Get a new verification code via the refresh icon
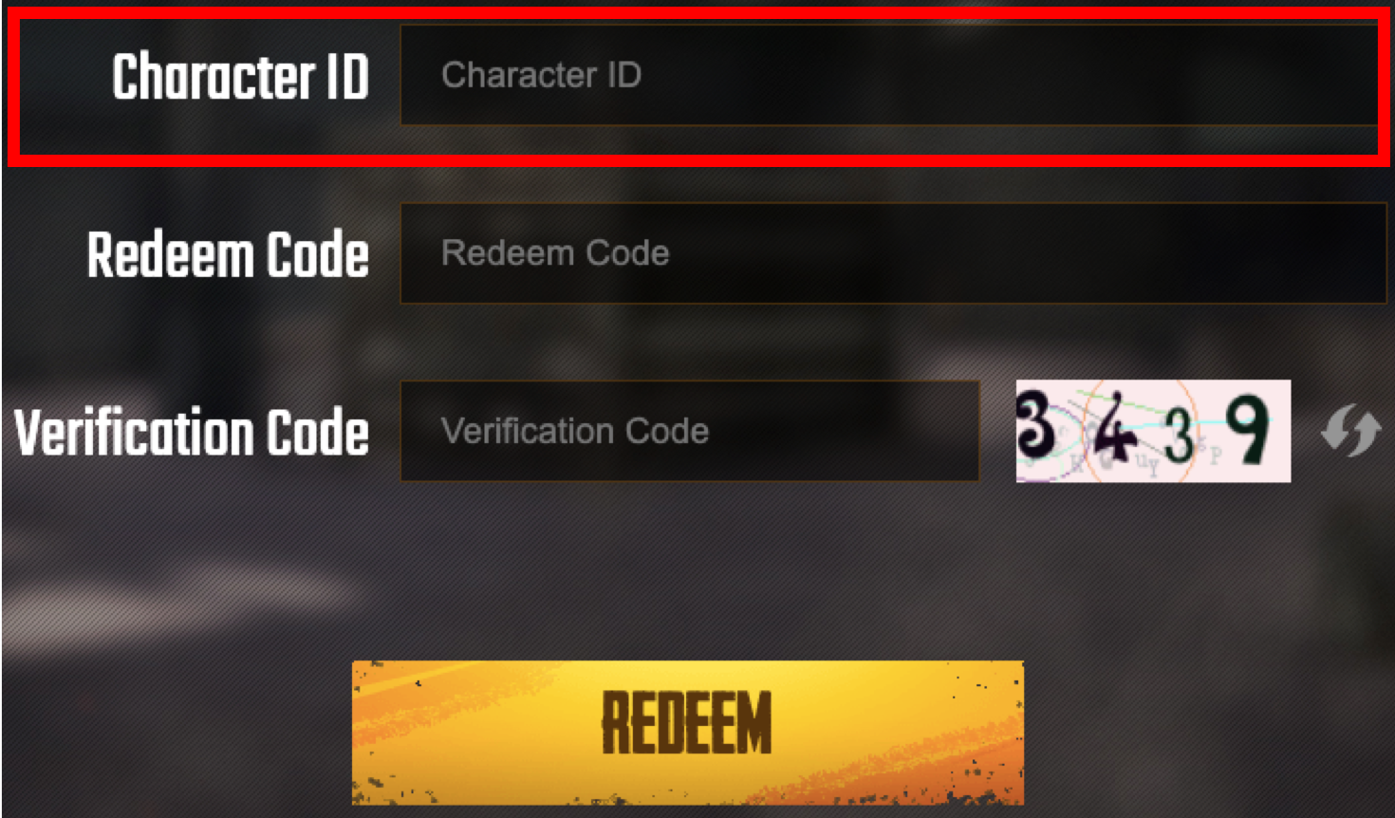The height and width of the screenshot is (818, 1395). coord(1350,431)
